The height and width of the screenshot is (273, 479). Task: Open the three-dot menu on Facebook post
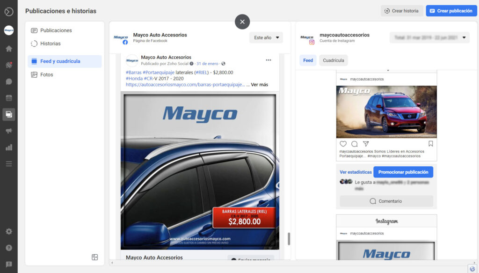coord(269,60)
